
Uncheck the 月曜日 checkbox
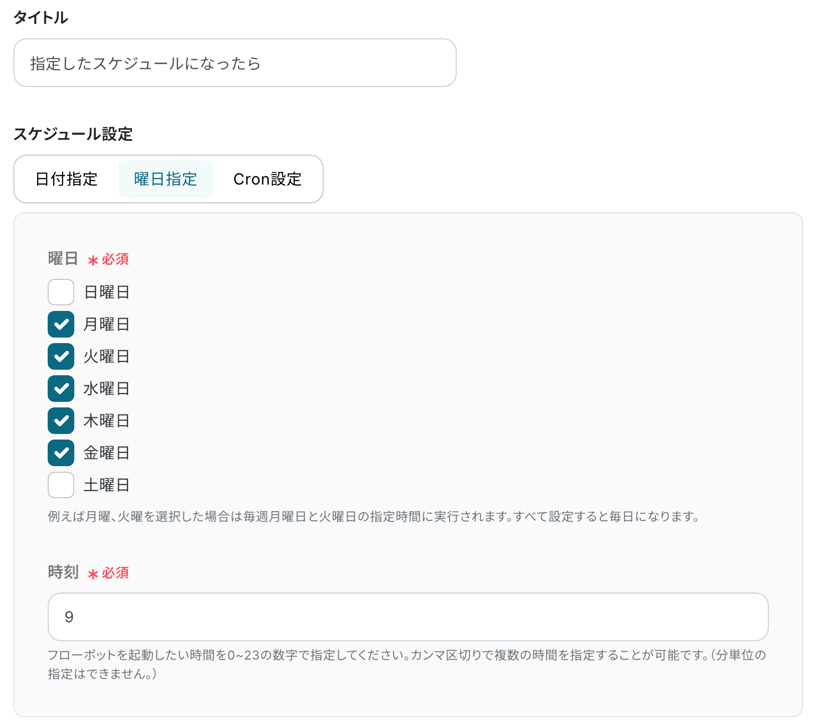61,324
